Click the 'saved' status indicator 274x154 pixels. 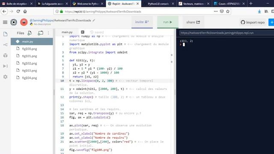pos(97,32)
